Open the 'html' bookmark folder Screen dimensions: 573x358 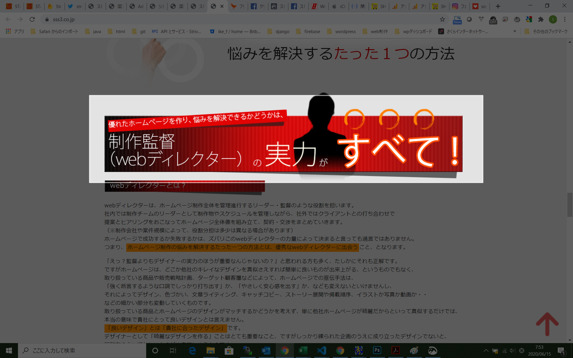click(x=116, y=31)
